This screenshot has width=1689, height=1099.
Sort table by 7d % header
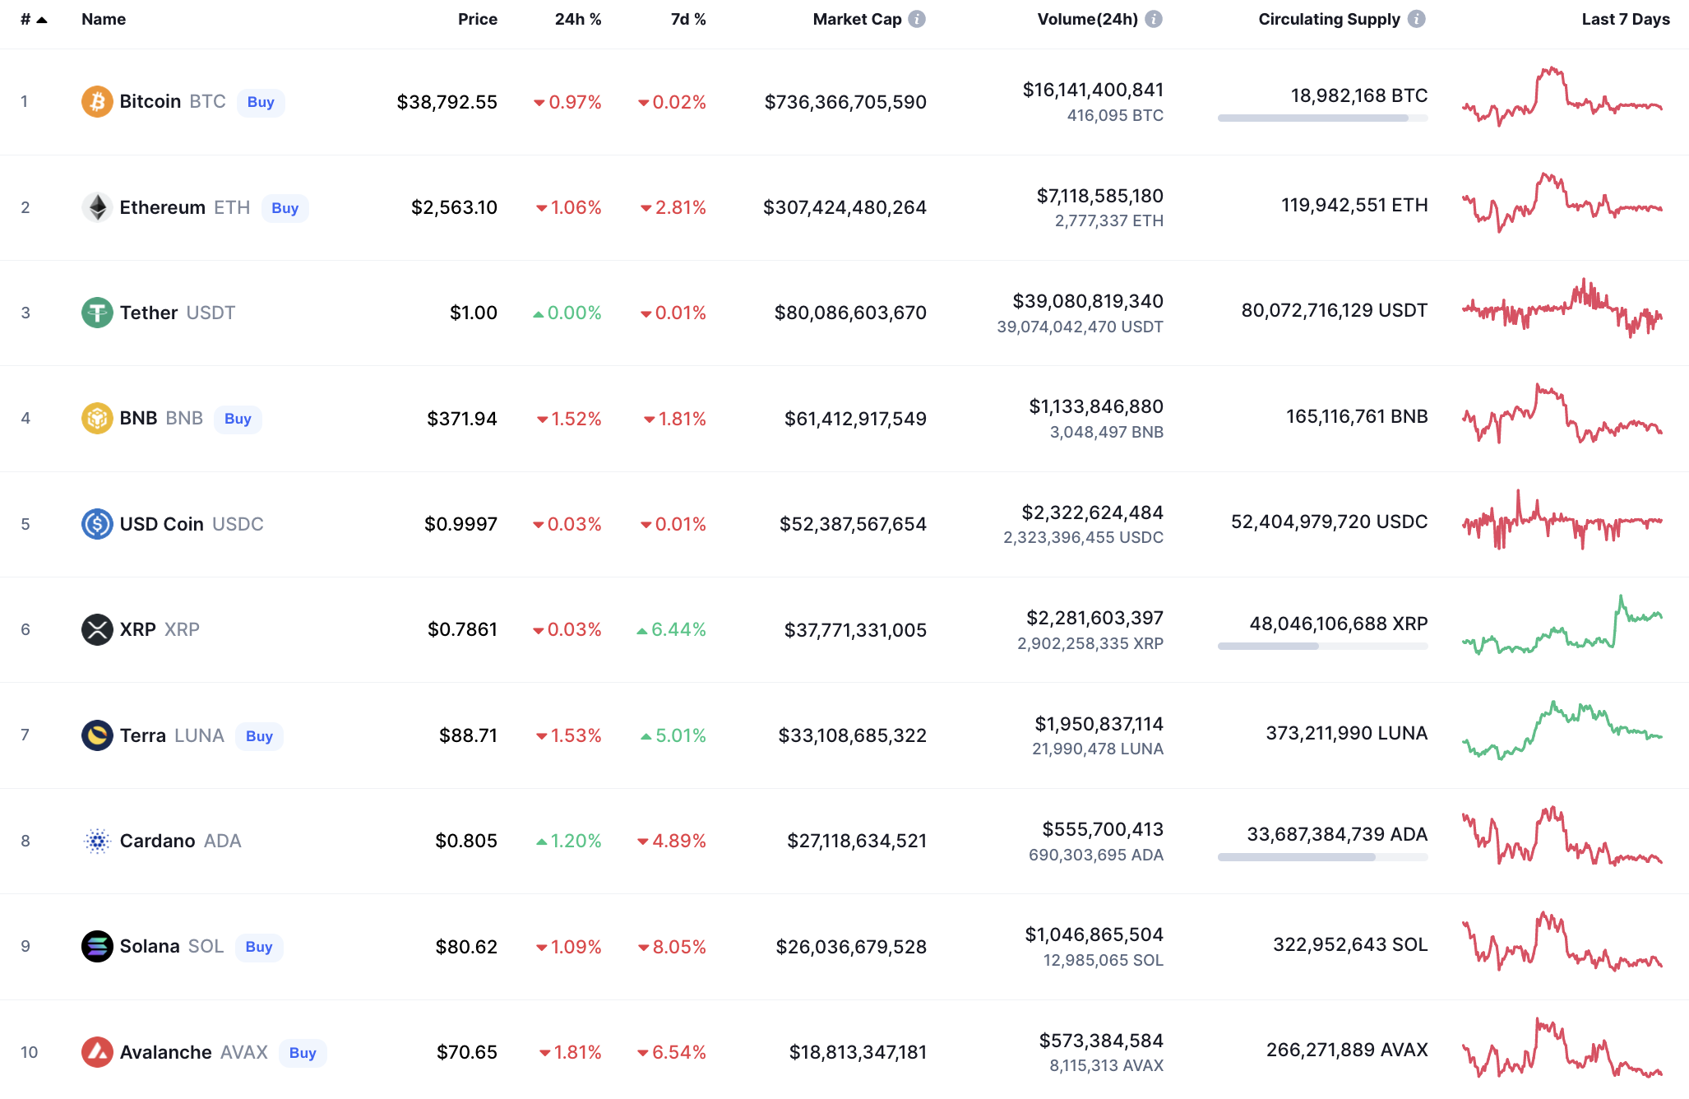point(687,19)
